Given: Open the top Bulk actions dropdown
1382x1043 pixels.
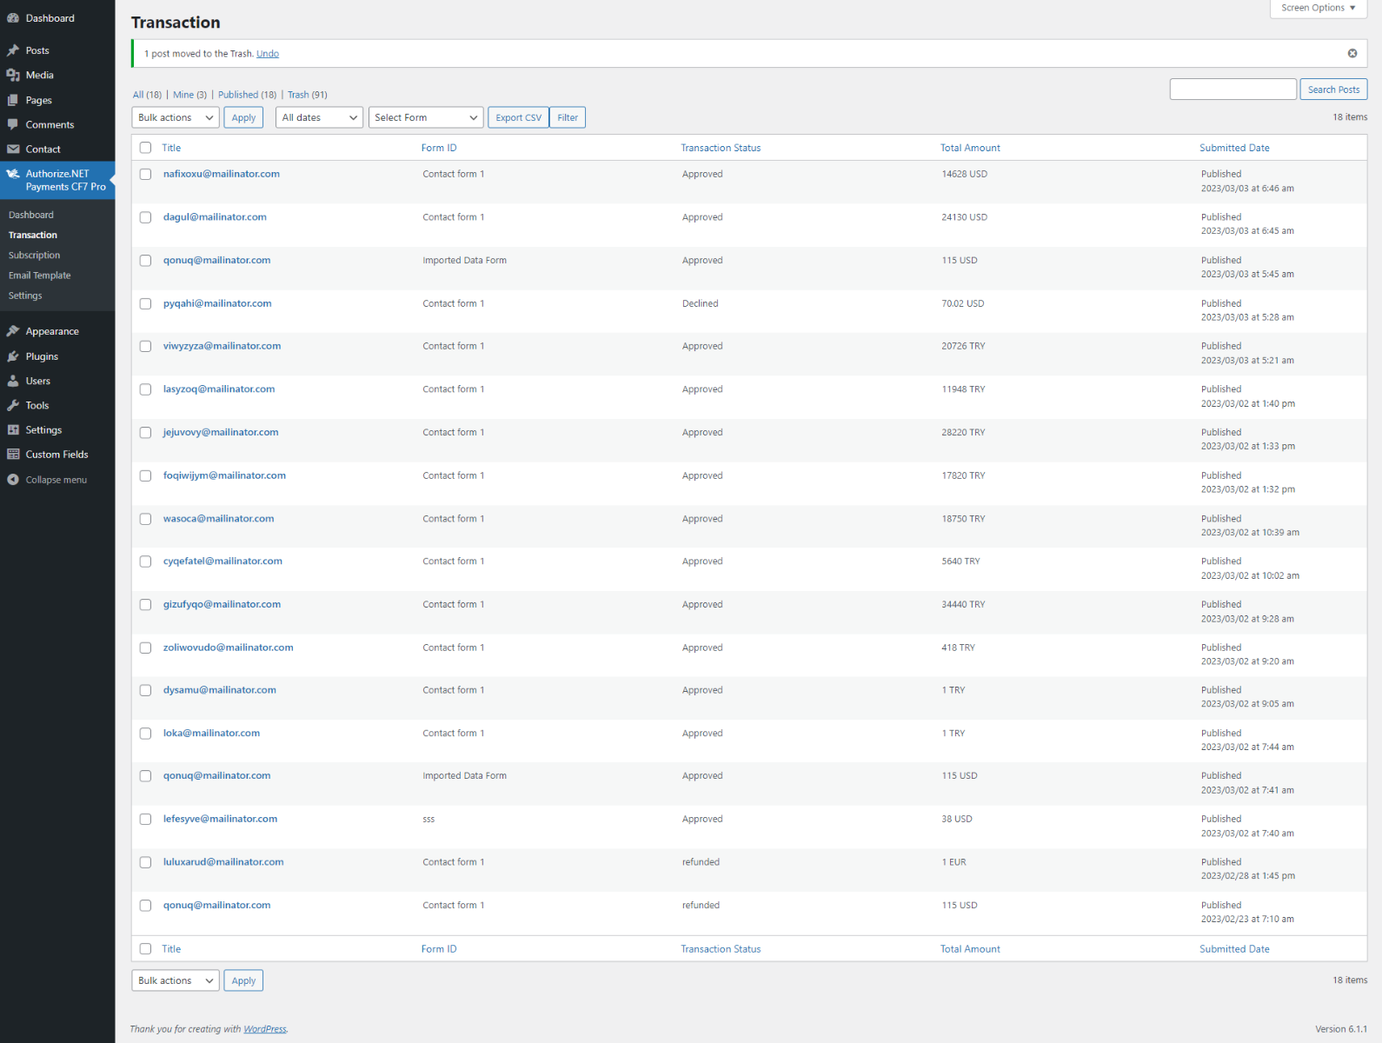Looking at the screenshot, I should coord(175,117).
